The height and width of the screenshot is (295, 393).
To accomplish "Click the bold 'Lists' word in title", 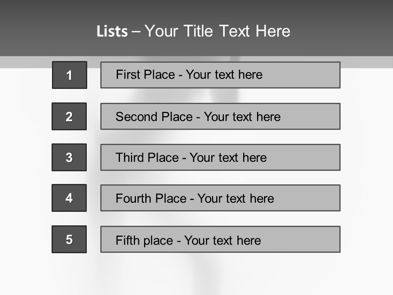I will 112,32.
